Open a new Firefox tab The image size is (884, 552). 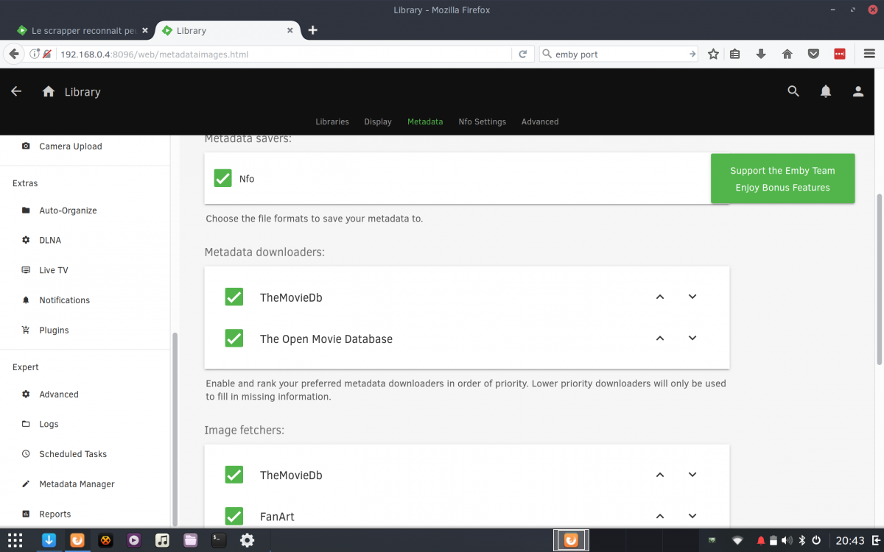click(312, 30)
